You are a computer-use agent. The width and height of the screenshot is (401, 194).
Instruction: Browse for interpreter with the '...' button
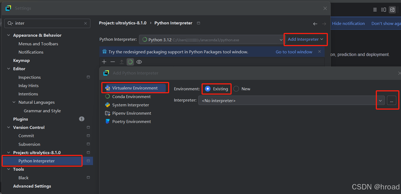(392, 101)
